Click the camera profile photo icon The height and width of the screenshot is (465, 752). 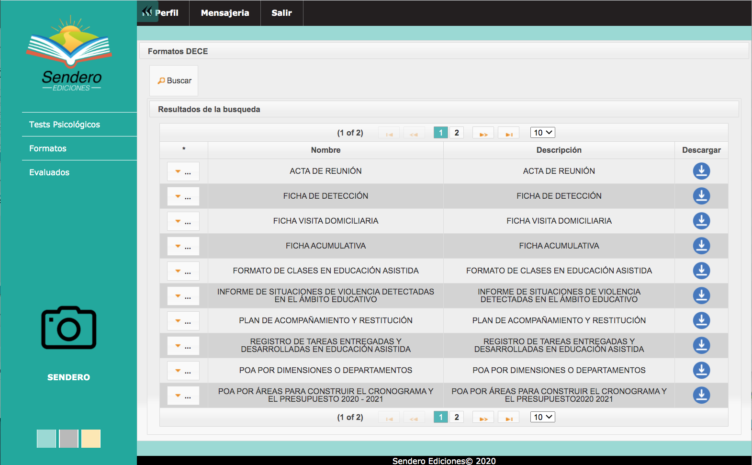coord(69,328)
